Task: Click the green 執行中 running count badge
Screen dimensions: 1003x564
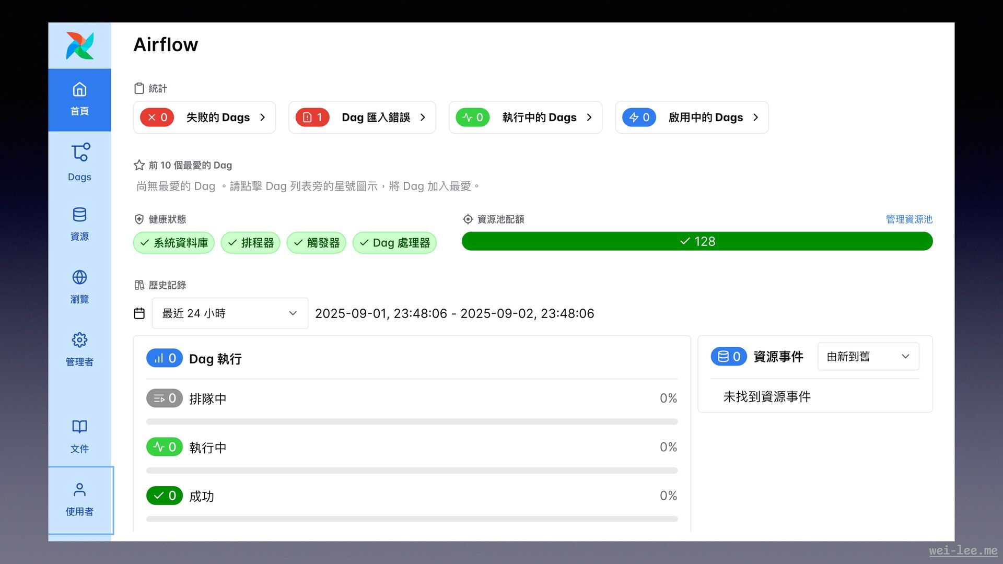Action: [x=165, y=447]
